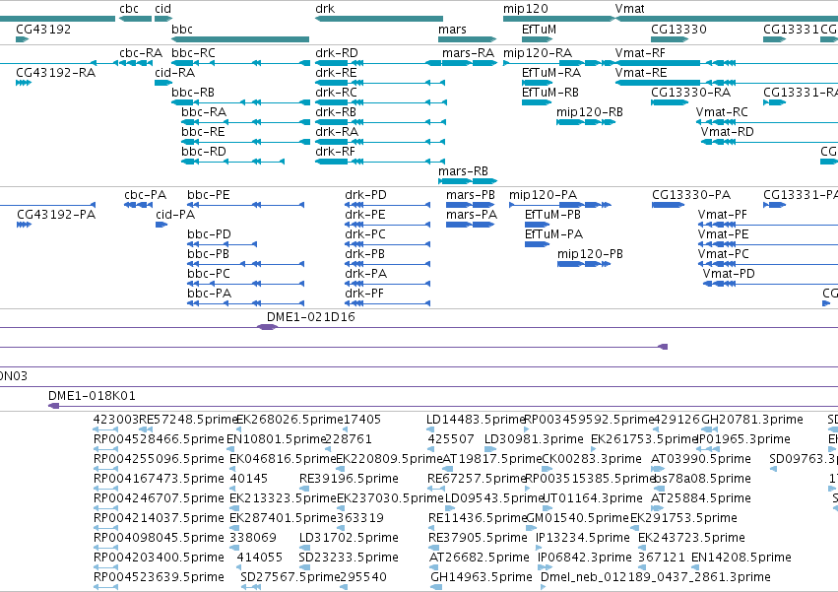Click the mars-PB protein label
This screenshot has height=592, width=838.
coord(471,195)
